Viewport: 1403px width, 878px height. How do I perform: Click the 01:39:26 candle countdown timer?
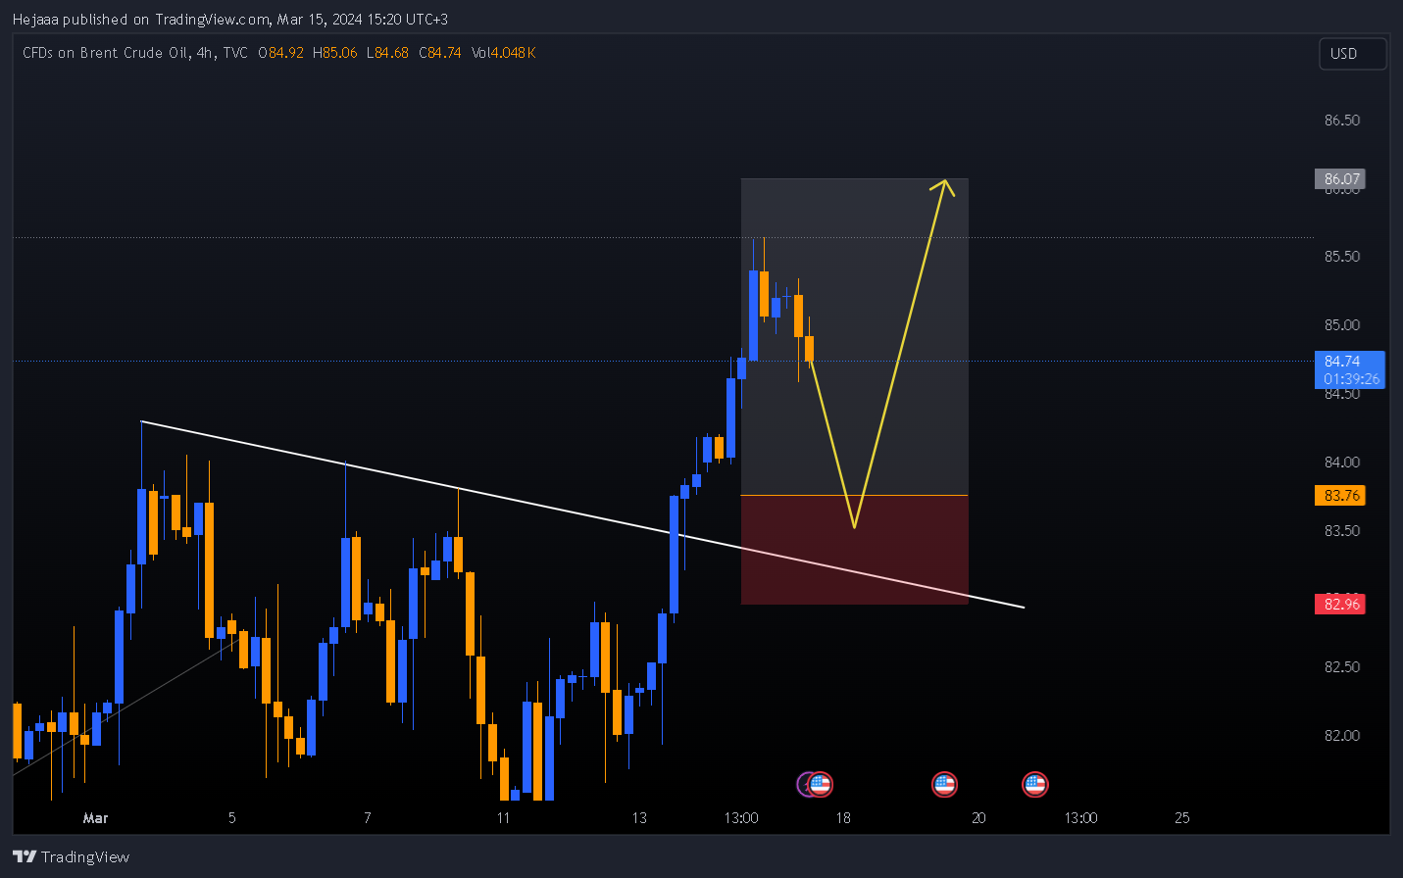tap(1351, 378)
